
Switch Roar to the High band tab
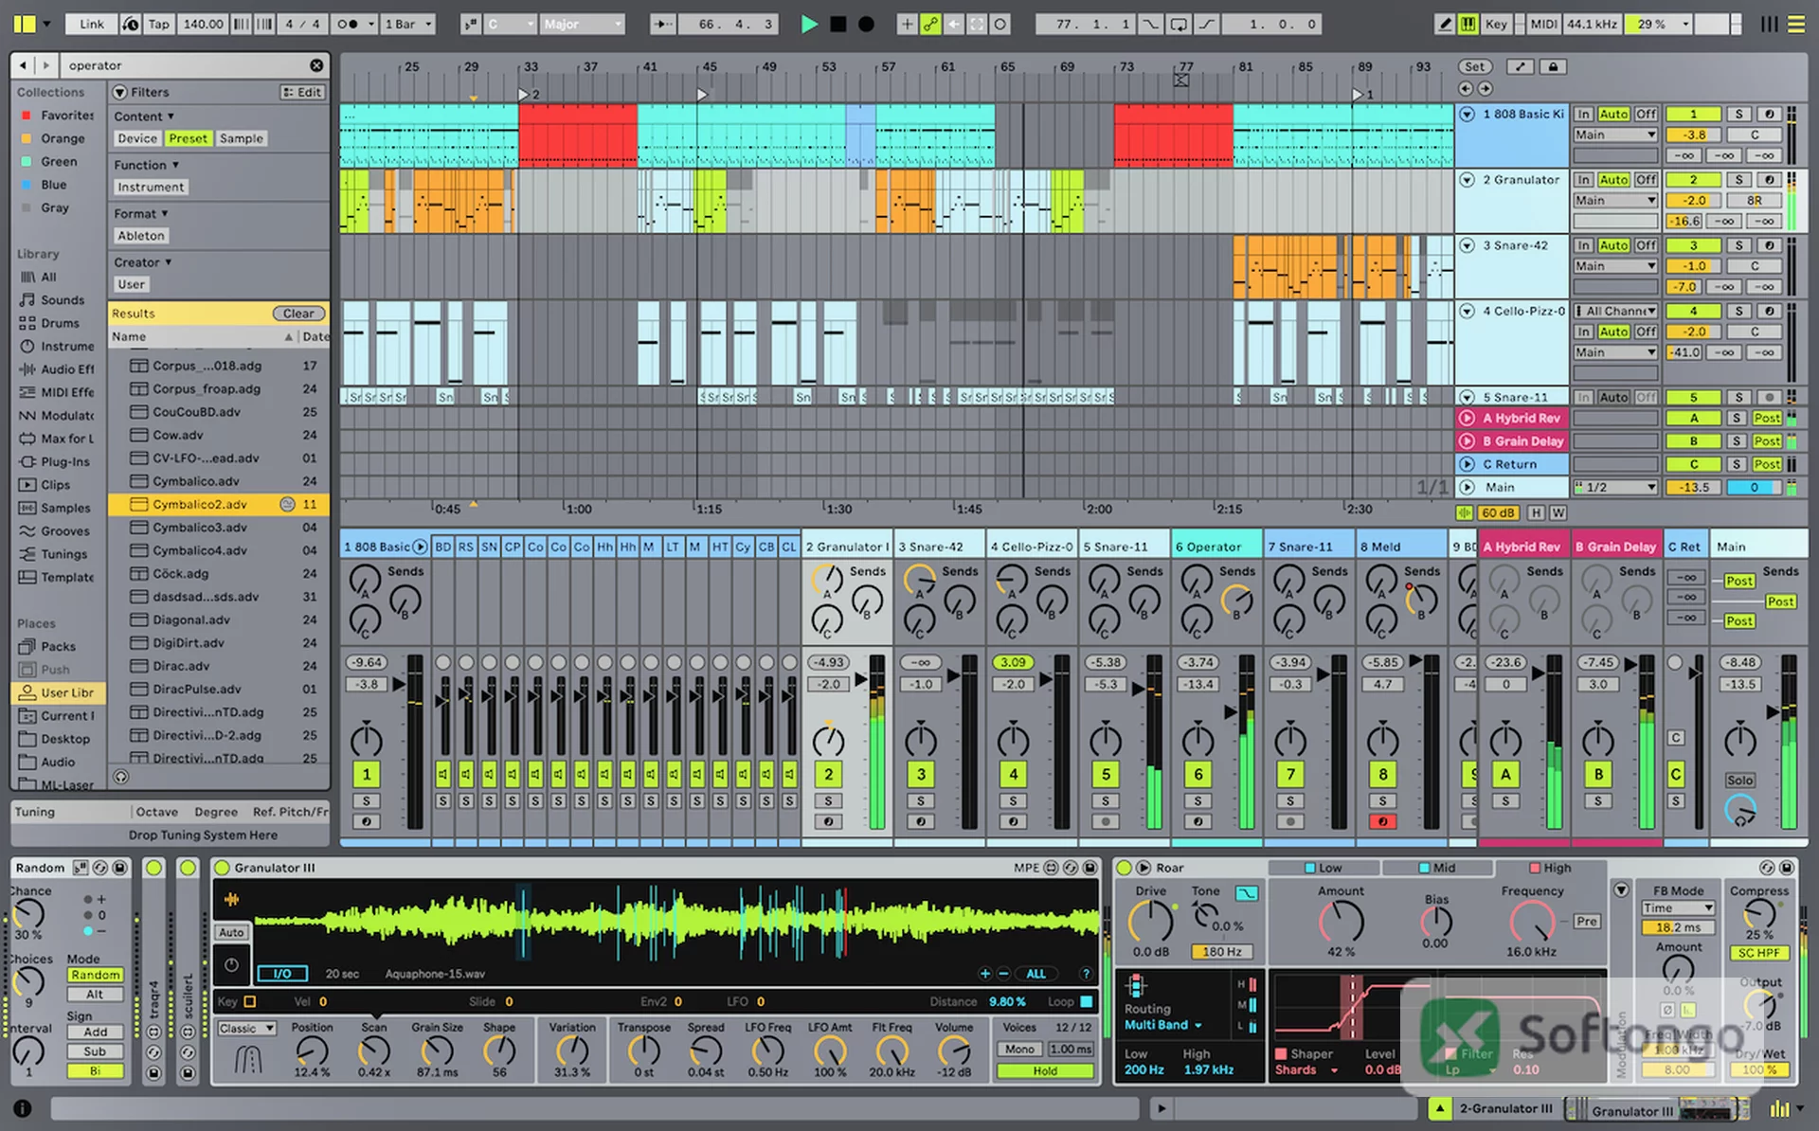tap(1550, 868)
